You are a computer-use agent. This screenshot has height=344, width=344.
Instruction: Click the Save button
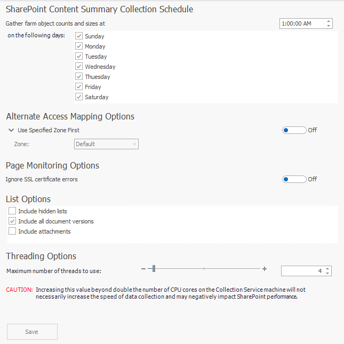click(32, 332)
